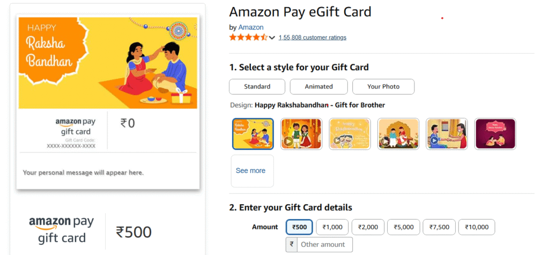Select the ₹500 amount option
Image resolution: width=549 pixels, height=255 pixels.
click(x=300, y=227)
